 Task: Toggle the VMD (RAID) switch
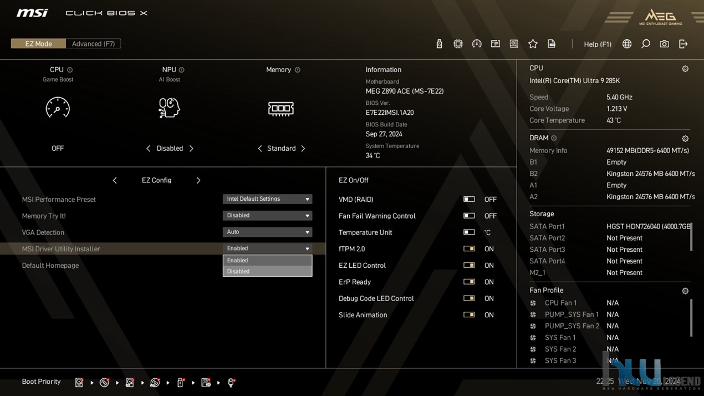pos(469,199)
